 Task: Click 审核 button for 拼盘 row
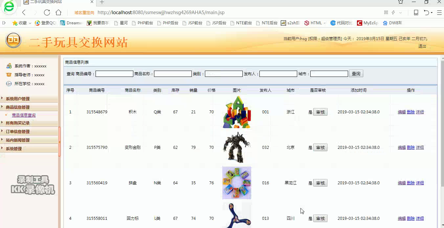tap(320, 183)
